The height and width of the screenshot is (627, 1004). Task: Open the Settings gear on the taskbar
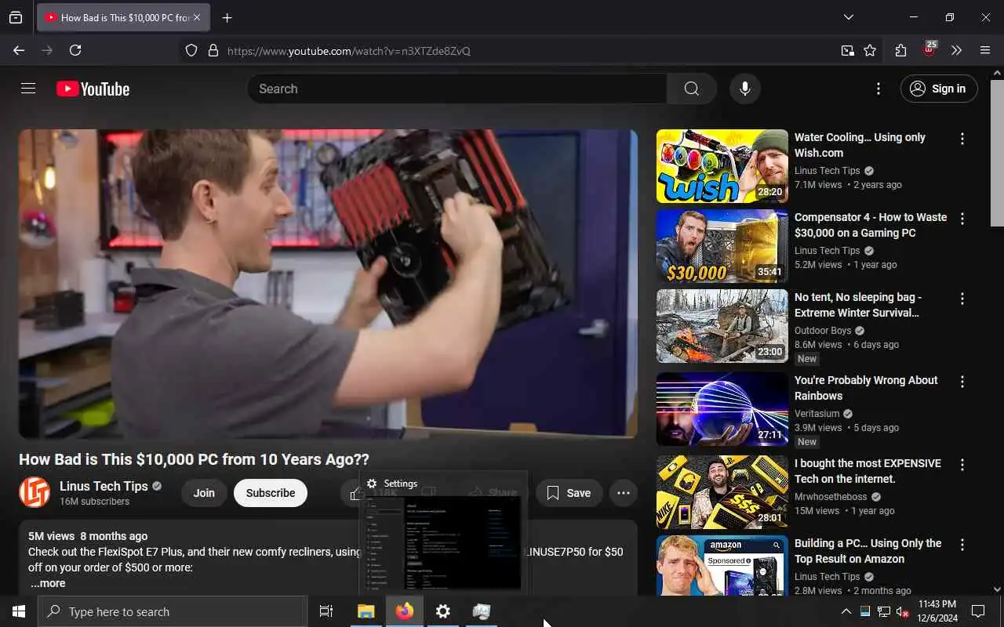pyautogui.click(x=443, y=611)
